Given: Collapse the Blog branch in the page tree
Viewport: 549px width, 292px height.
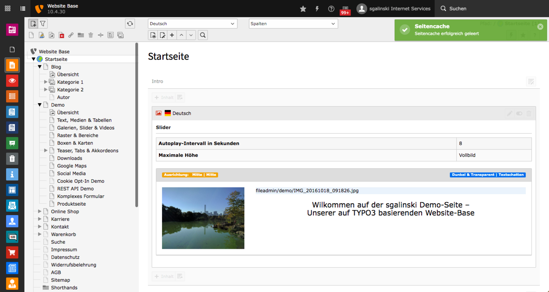Looking at the screenshot, I should (39, 67).
